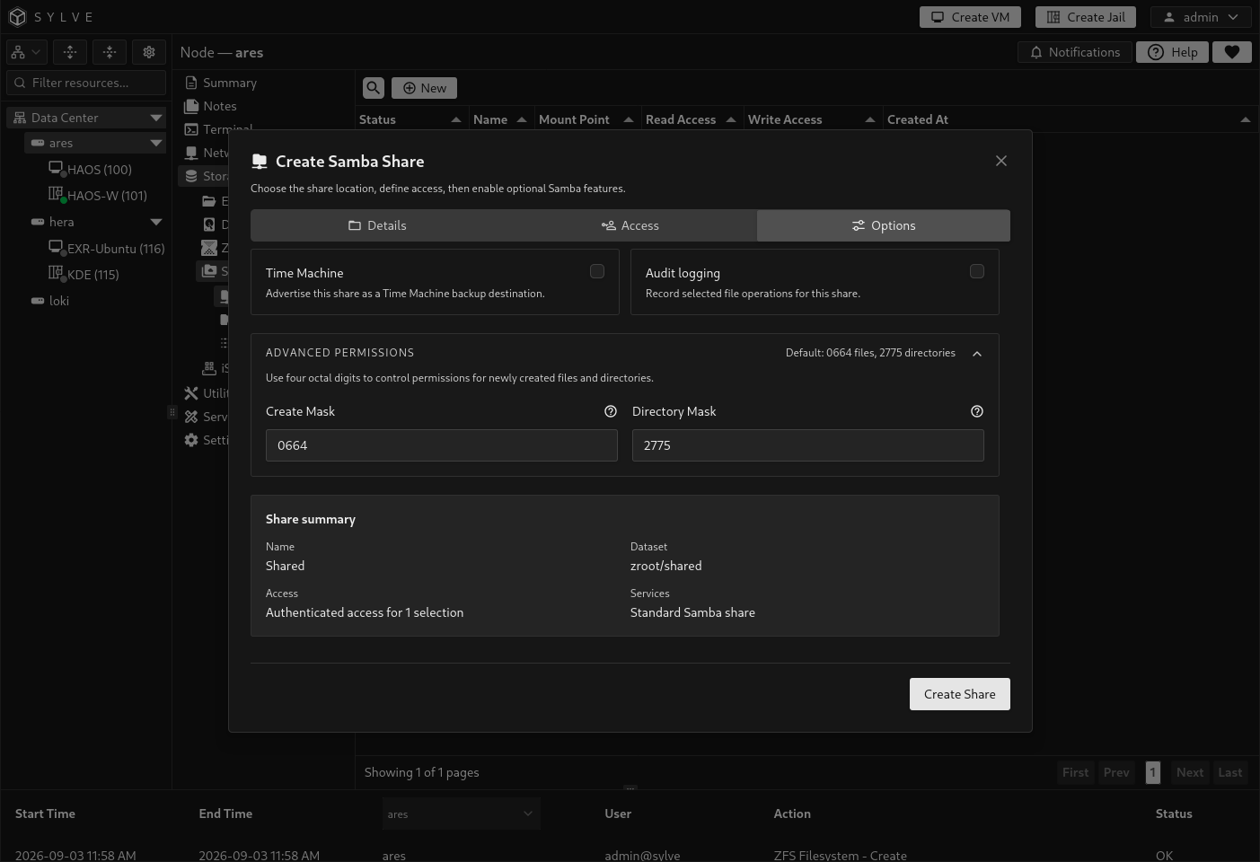1260x862 pixels.
Task: Switch to the Details tab
Action: [377, 225]
